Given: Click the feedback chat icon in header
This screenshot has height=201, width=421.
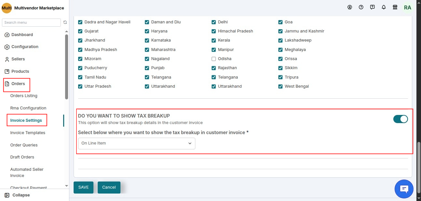Looking at the screenshot, I should [372, 7].
